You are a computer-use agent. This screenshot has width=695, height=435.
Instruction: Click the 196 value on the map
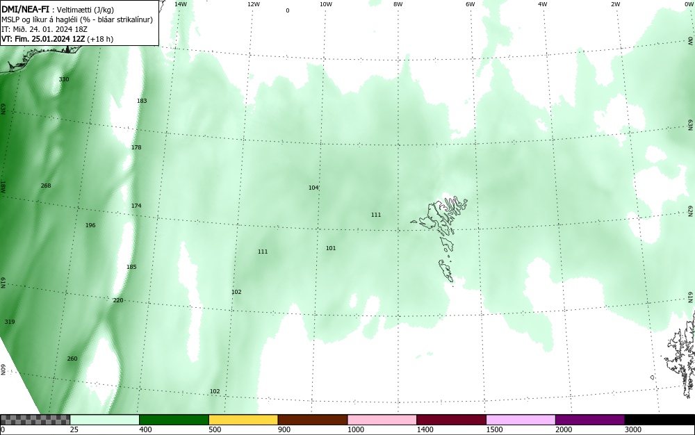(x=90, y=225)
